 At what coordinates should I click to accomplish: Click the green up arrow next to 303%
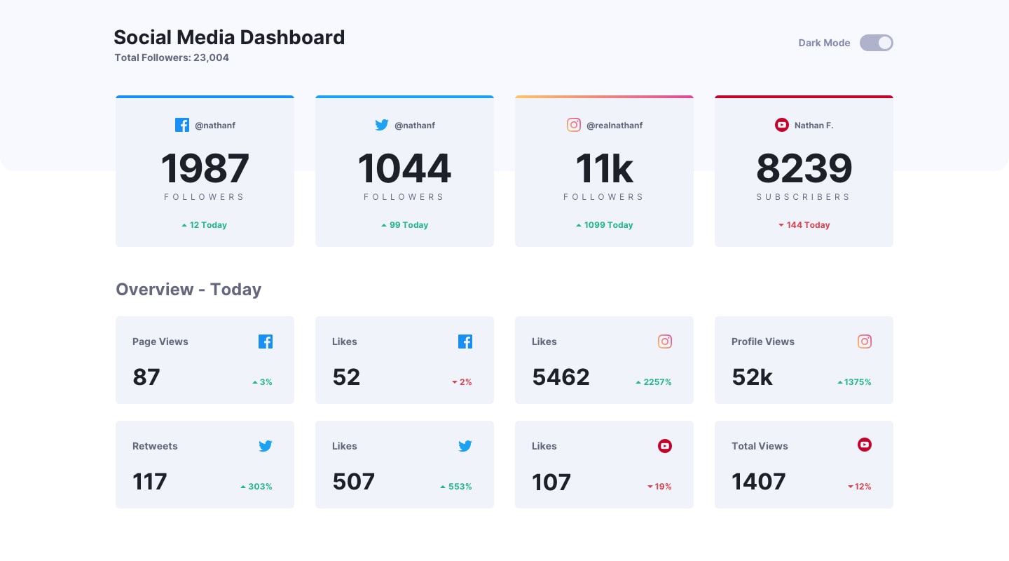tap(243, 486)
